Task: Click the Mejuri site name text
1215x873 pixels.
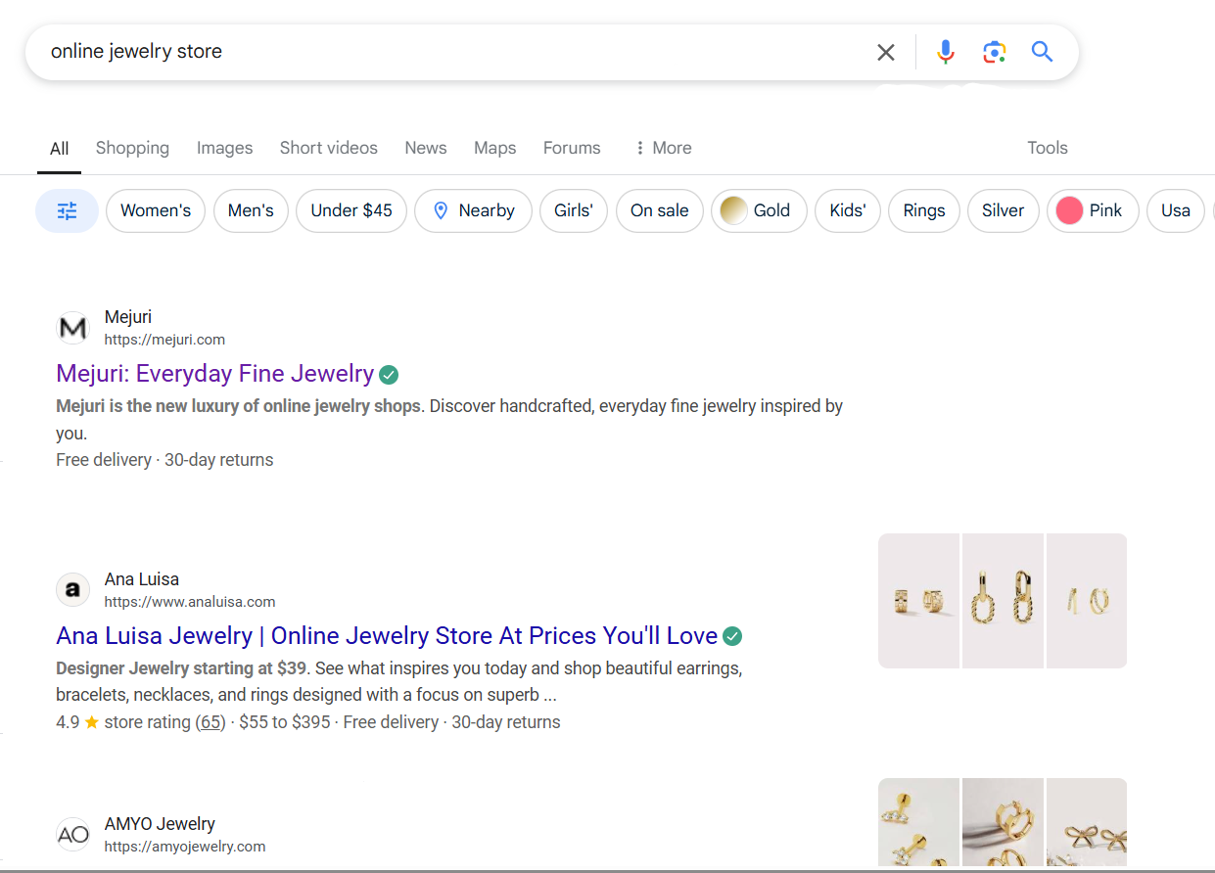Action: click(128, 317)
